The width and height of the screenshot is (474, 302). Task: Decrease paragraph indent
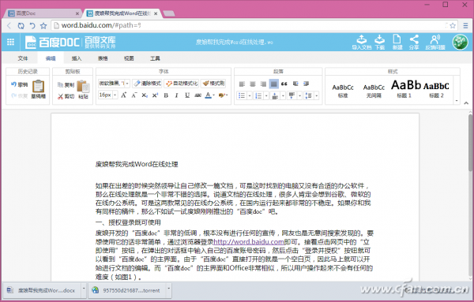pyautogui.click(x=295, y=84)
